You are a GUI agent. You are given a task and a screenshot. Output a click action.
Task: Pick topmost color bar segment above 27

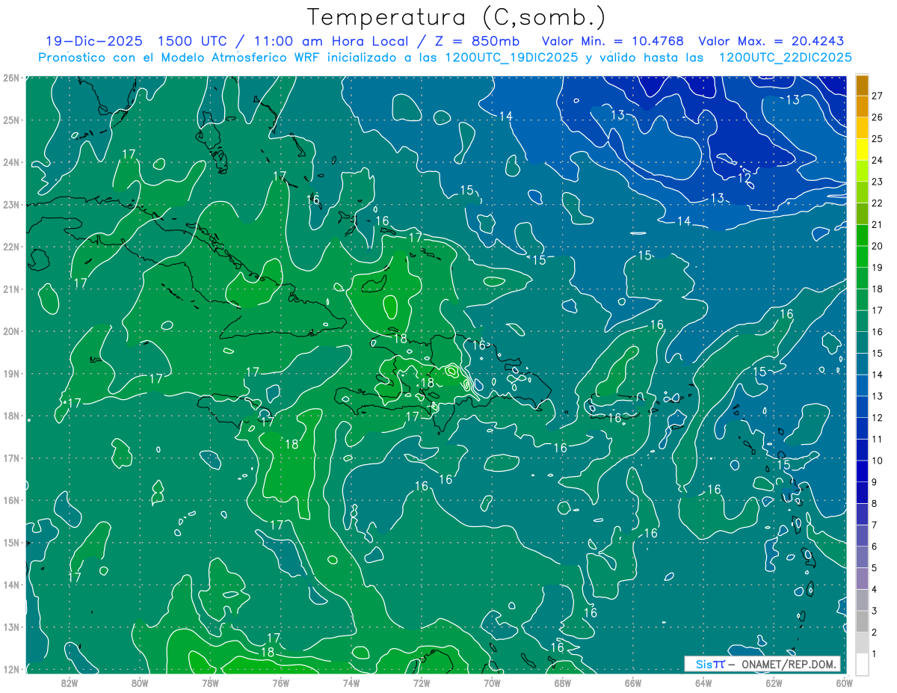pos(862,86)
